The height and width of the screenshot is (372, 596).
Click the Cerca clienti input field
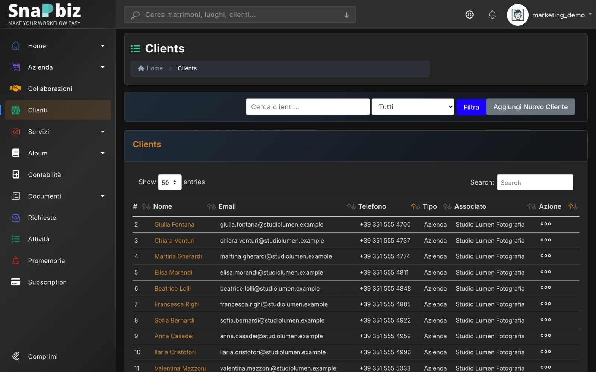point(308,107)
